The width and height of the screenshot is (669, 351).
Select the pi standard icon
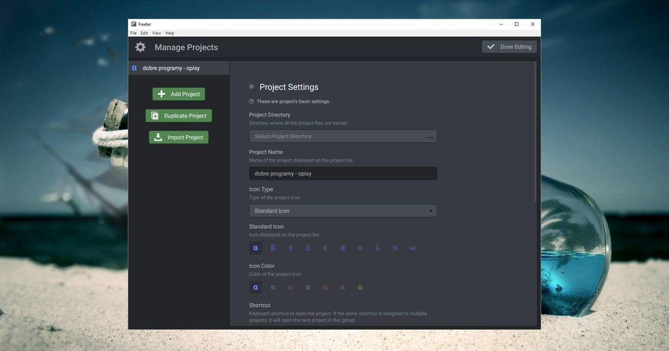click(395, 248)
